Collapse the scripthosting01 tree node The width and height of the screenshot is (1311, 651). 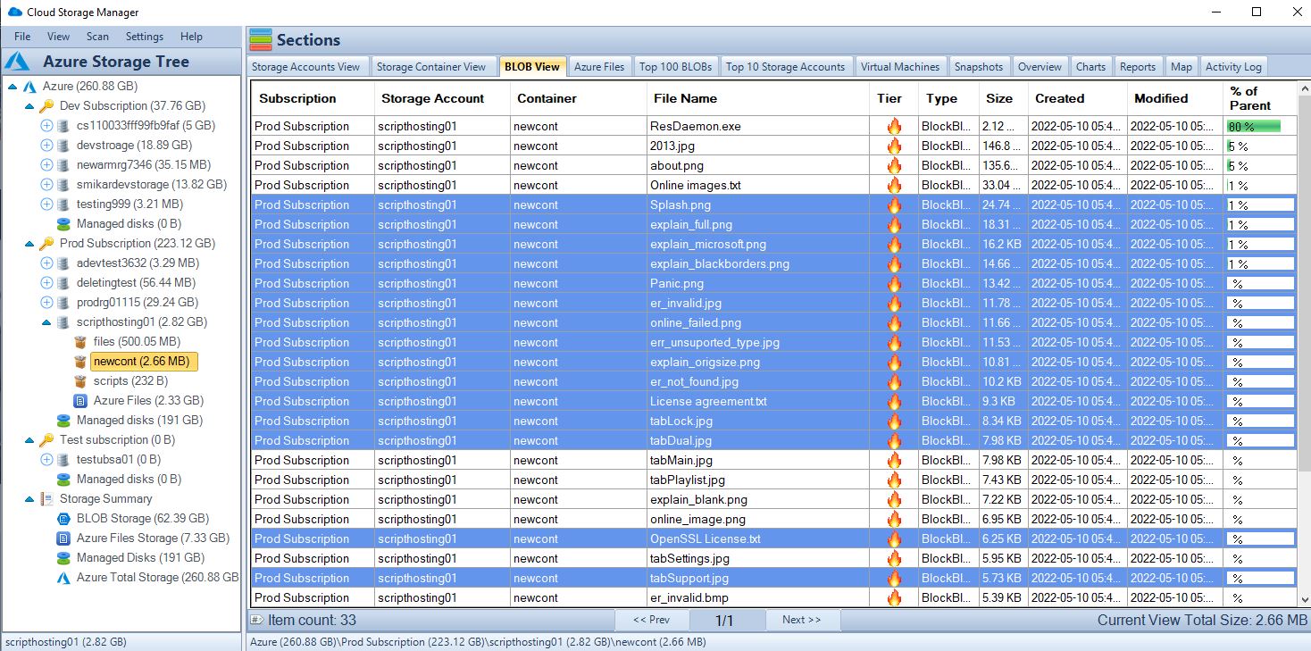tap(46, 321)
